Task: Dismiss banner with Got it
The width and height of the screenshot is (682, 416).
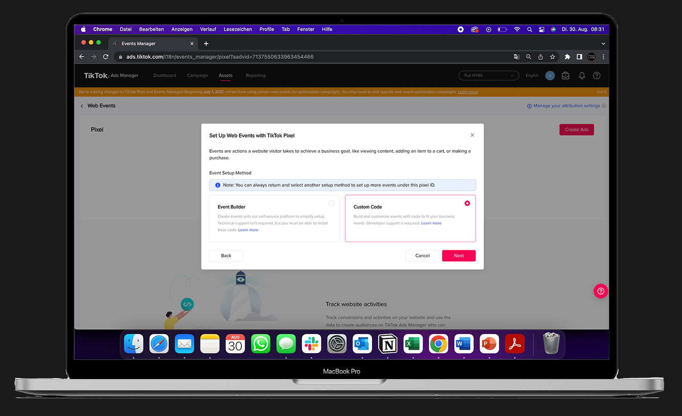Action: (601, 92)
